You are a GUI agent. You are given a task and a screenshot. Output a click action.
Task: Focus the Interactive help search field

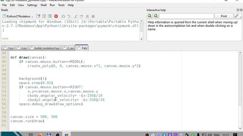pos(186,16)
